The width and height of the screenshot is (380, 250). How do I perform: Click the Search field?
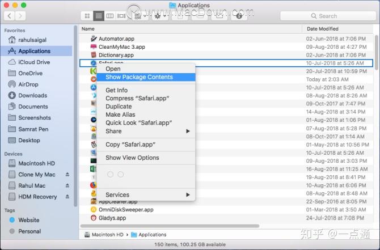click(x=328, y=16)
